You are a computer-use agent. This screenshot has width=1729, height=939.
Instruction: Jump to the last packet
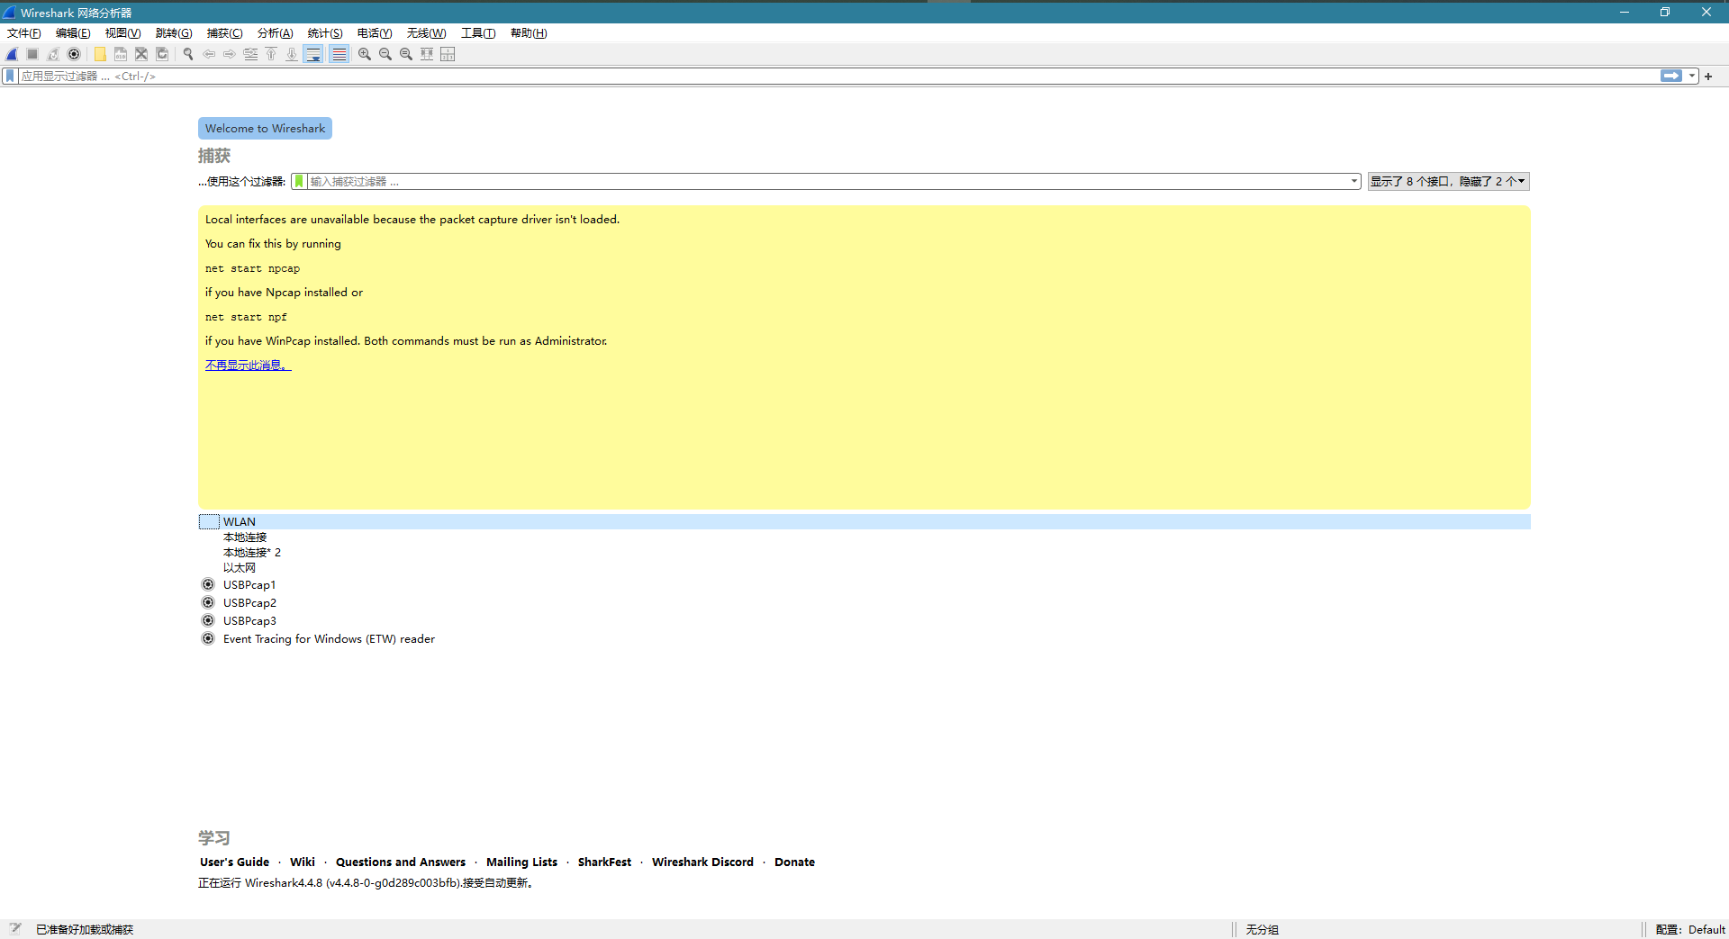click(292, 54)
